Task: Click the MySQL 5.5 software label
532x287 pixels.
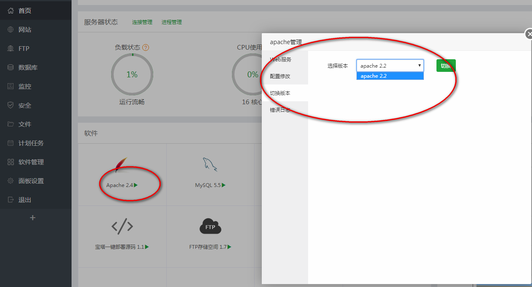Action: pos(208,185)
